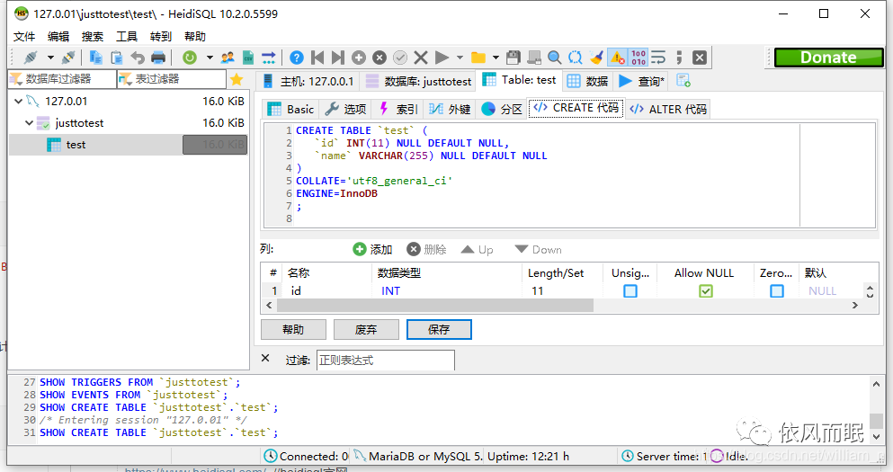The width and height of the screenshot is (893, 472).
Task: Open the 帮助 menu
Action: pyautogui.click(x=195, y=37)
